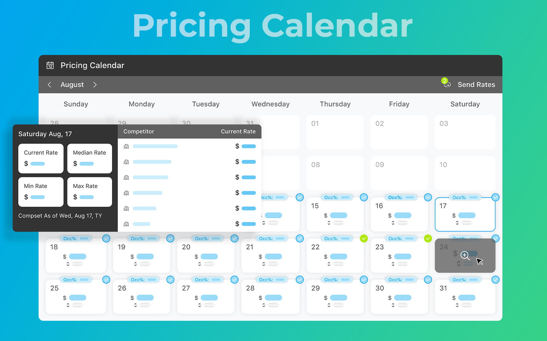Toggle the green checkmark on day 22

(364, 239)
